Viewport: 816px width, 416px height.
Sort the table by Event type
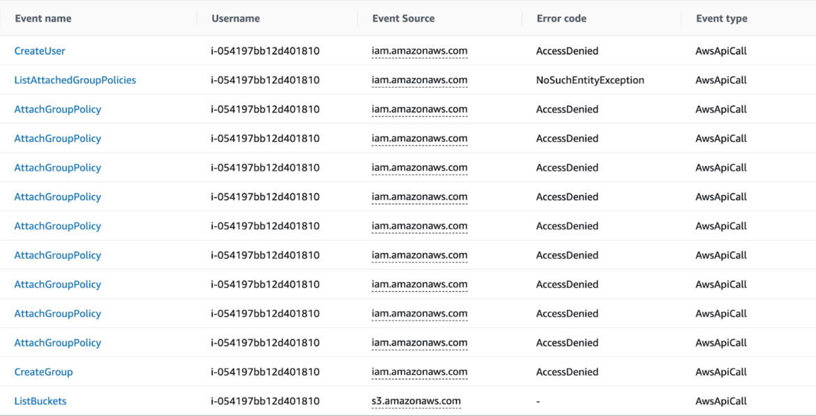[x=721, y=18]
